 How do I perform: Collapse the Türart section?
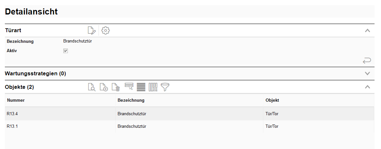pos(367,31)
